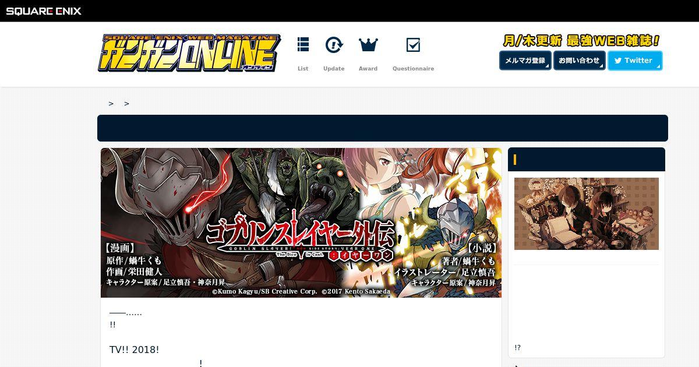The width and height of the screenshot is (699, 367).
Task: Open the Questionnaire checkbox icon
Action: [413, 45]
